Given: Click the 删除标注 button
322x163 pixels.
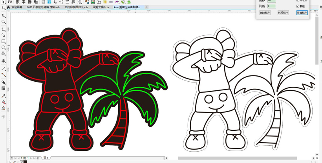Looking at the screenshot, I should click(x=265, y=13).
